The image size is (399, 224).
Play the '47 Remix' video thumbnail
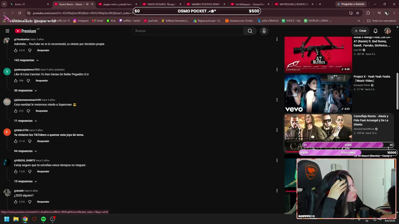[318, 54]
